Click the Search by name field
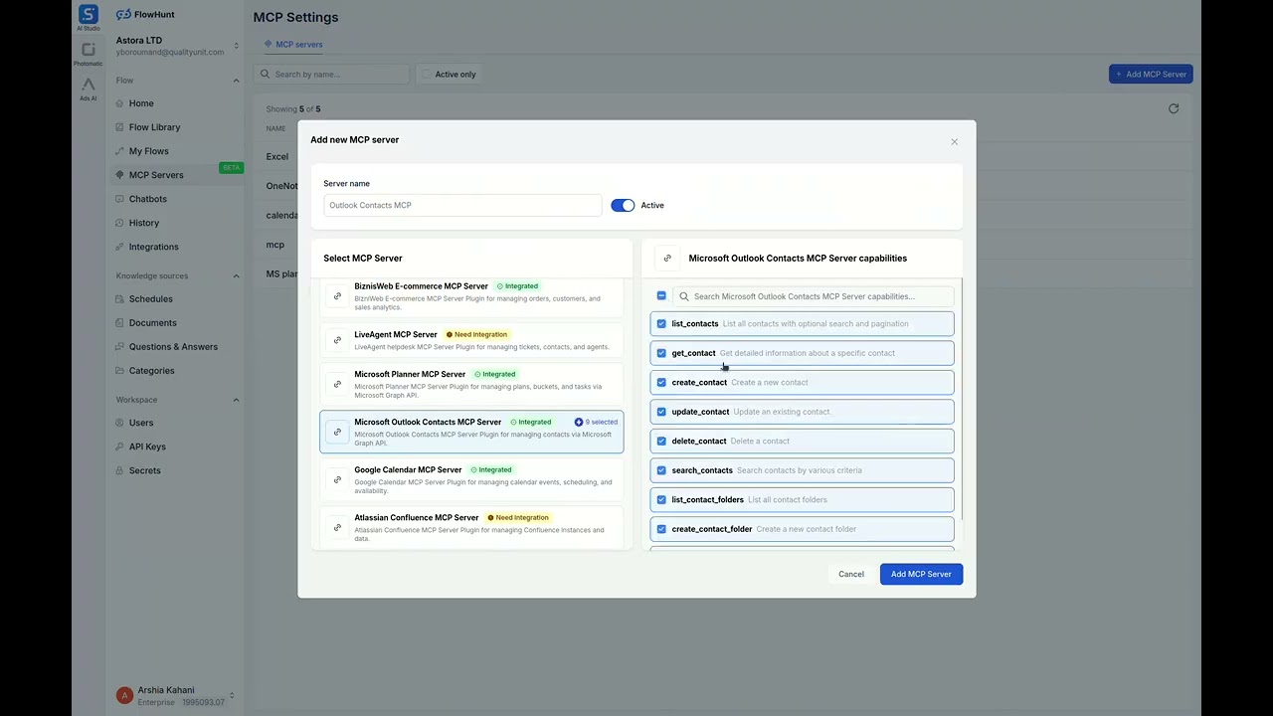 [x=331, y=75]
